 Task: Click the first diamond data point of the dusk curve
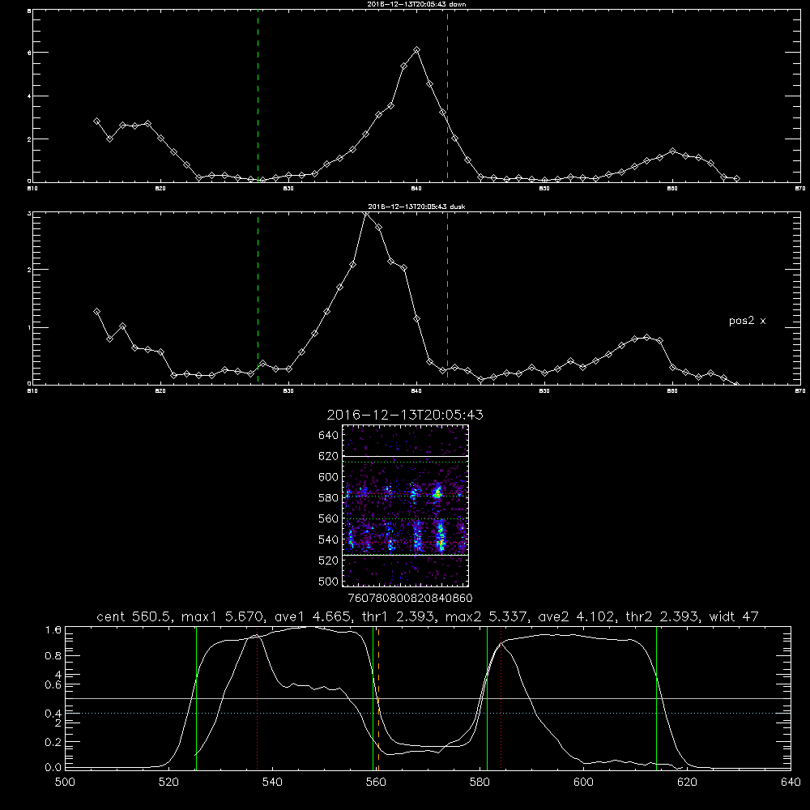[96, 312]
